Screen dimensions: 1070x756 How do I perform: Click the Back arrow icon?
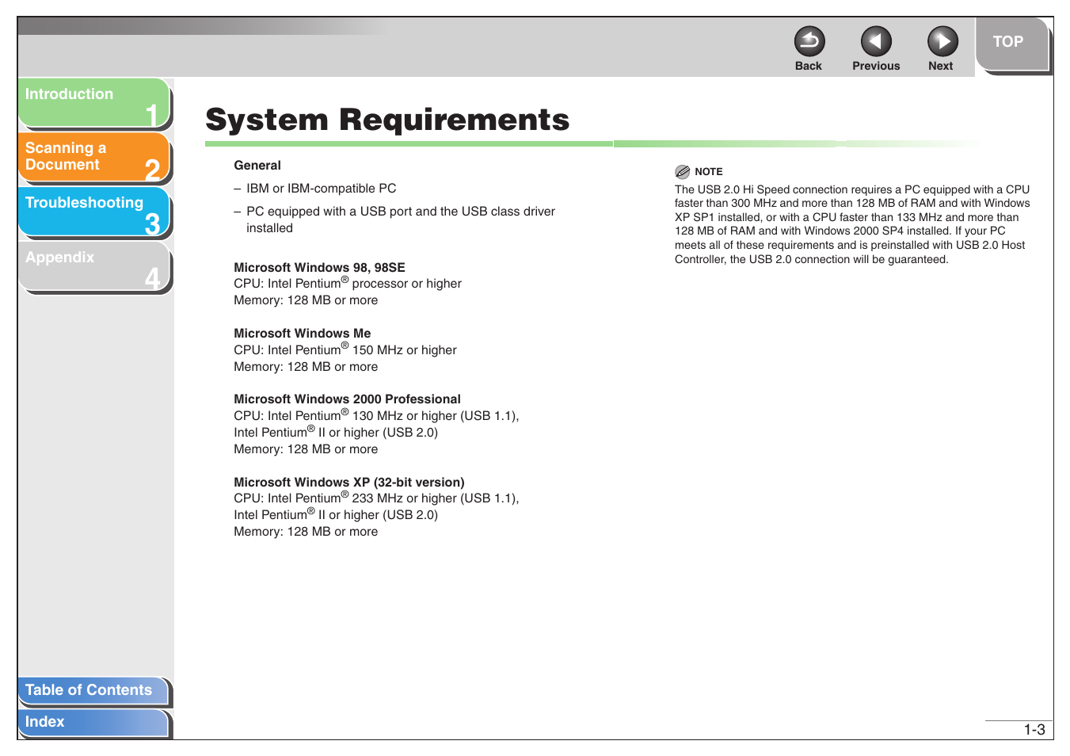click(809, 41)
